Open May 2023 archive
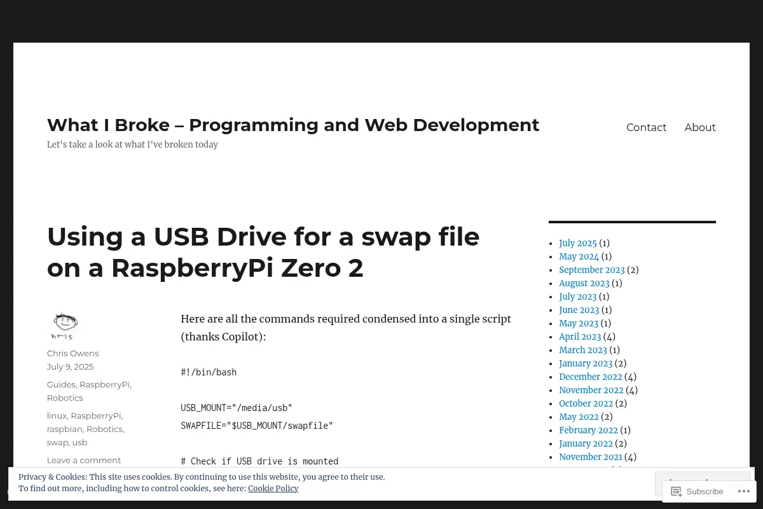 579,323
